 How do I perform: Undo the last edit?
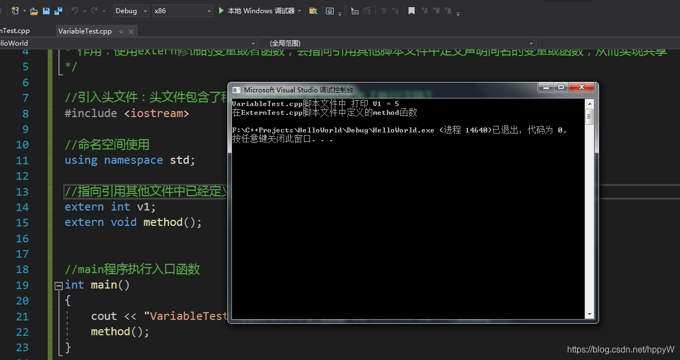(x=75, y=10)
